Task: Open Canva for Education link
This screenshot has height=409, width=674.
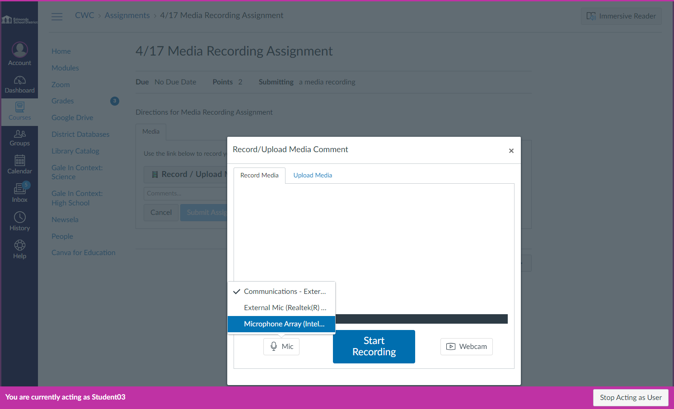Action: (84, 253)
